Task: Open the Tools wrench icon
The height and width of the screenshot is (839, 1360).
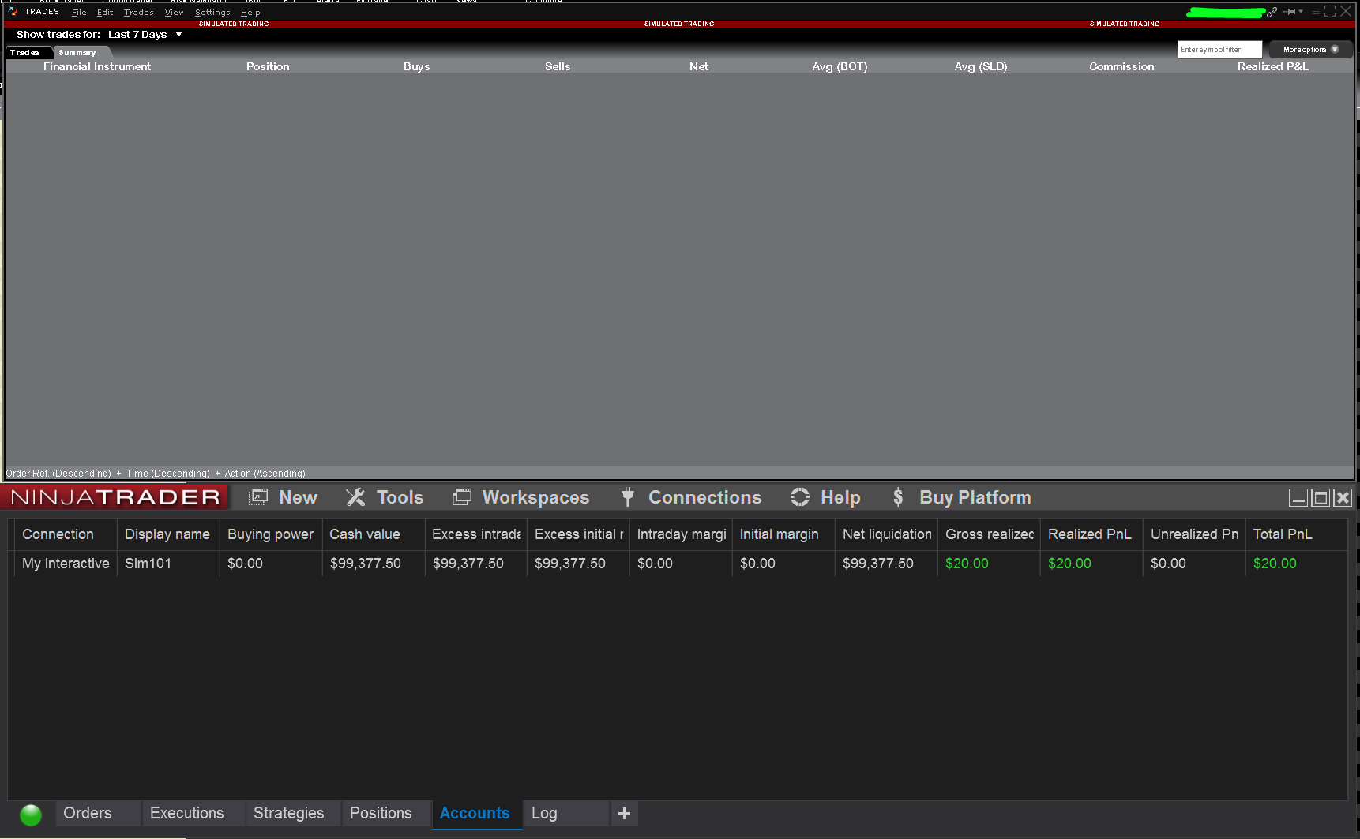Action: (355, 496)
